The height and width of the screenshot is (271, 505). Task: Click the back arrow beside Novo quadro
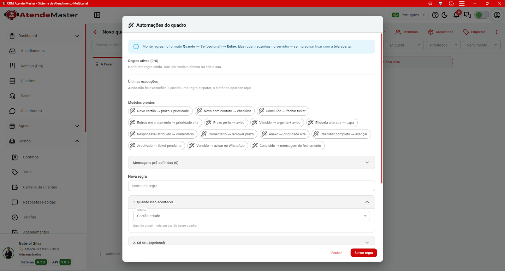pyautogui.click(x=96, y=32)
